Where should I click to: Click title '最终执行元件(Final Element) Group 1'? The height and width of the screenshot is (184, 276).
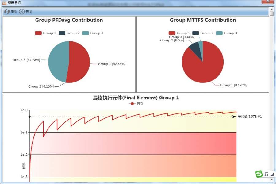[136, 98]
